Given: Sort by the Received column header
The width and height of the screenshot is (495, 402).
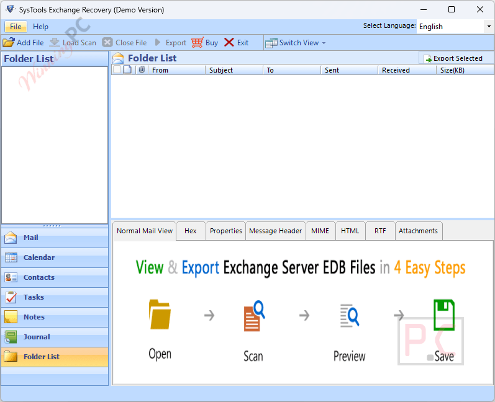Looking at the screenshot, I should 407,70.
